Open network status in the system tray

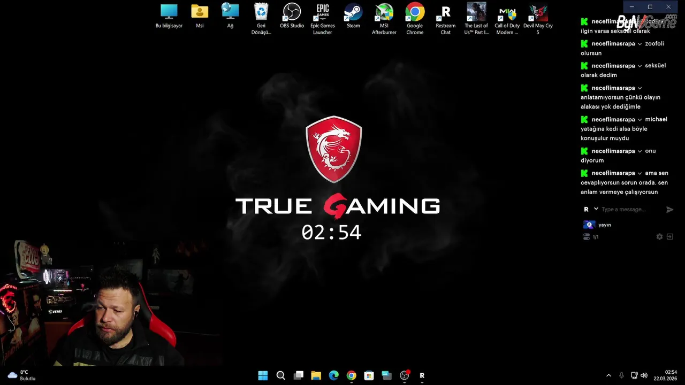click(x=634, y=375)
